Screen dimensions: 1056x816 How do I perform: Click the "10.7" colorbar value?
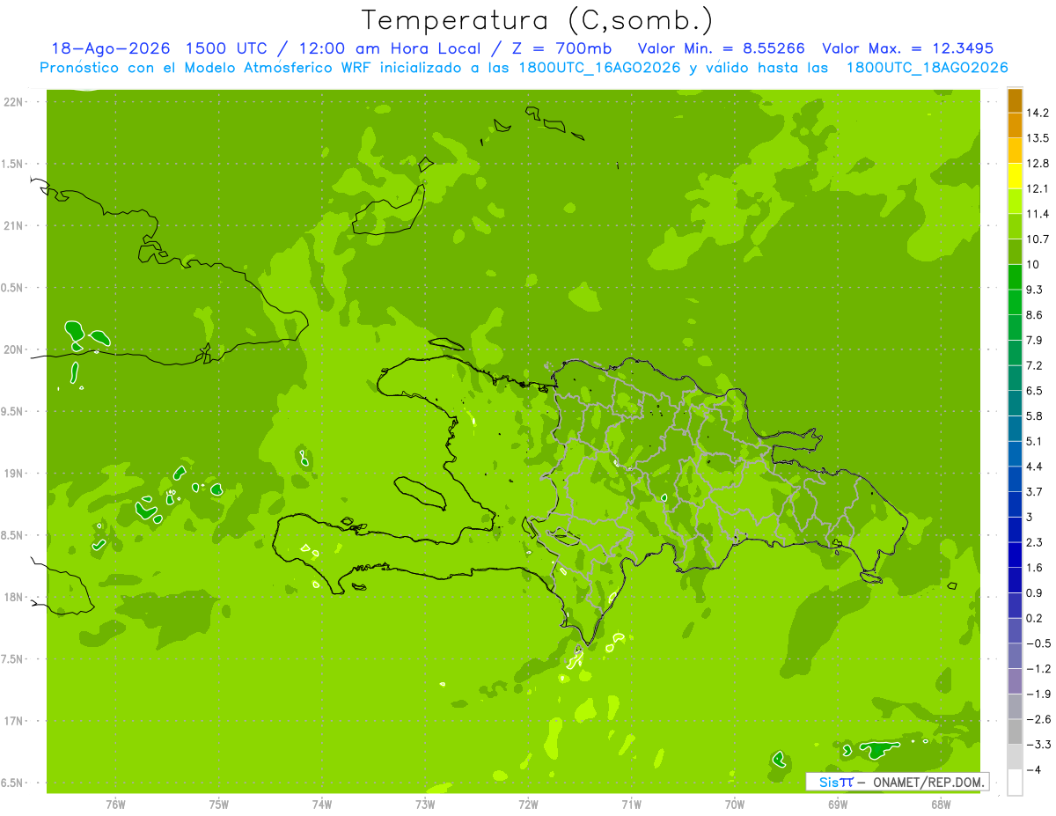[1038, 239]
